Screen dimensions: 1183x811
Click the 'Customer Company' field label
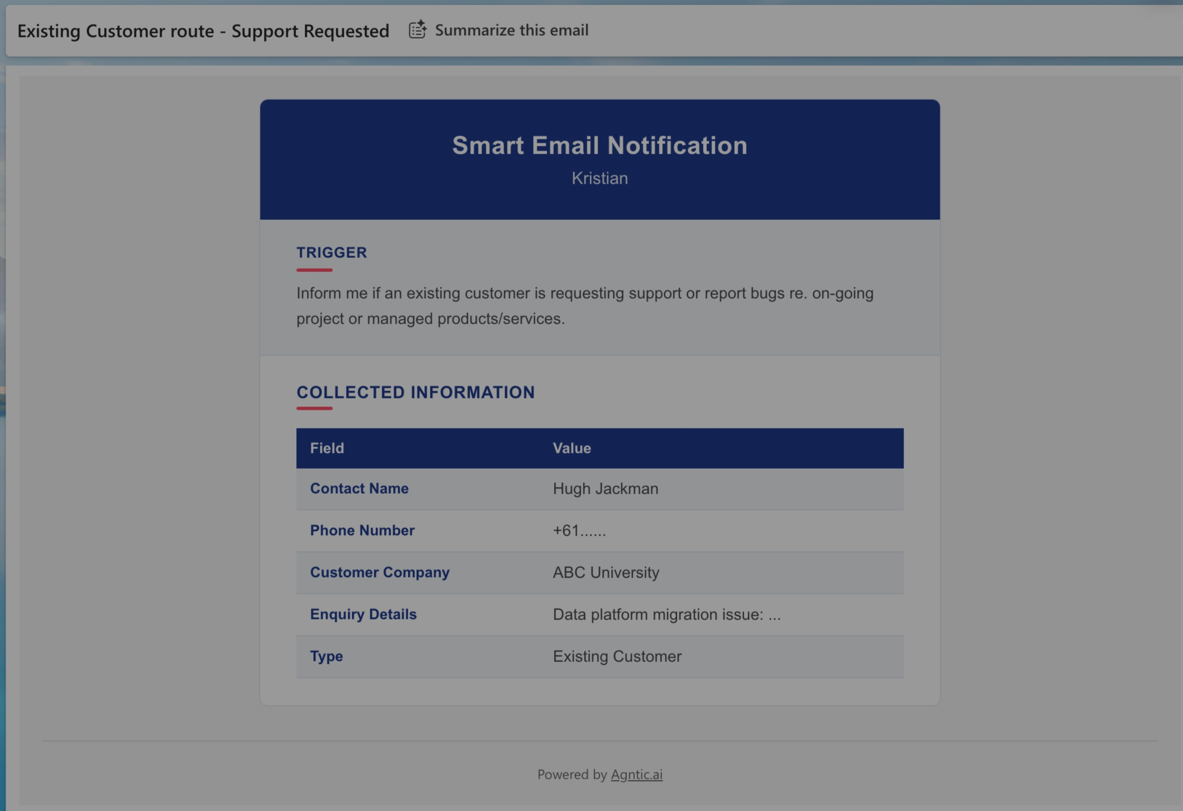(380, 572)
